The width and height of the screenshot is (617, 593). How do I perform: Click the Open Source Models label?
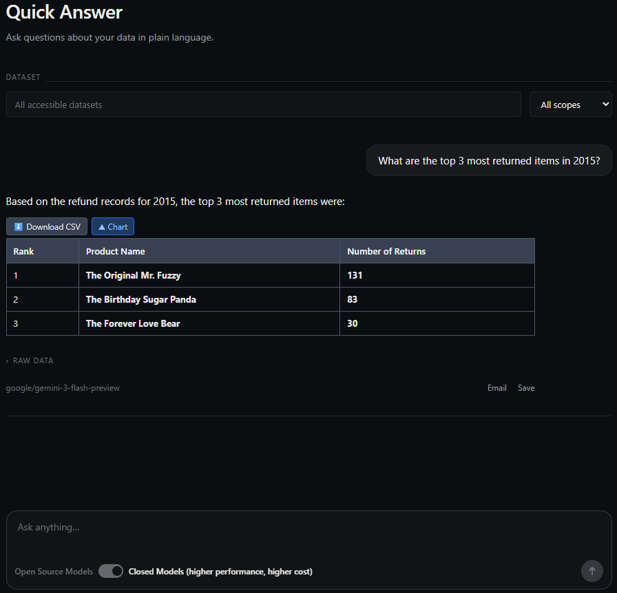[x=54, y=572]
